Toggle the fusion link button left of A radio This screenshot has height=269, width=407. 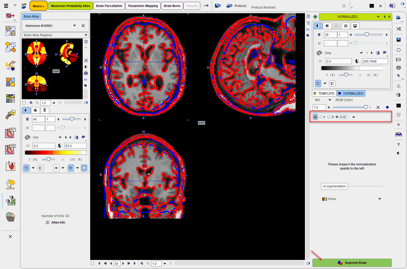click(x=315, y=117)
